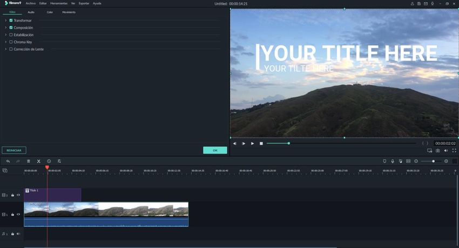Click the microphone voiceover record icon
This screenshot has width=459, height=248.
coord(393,161)
